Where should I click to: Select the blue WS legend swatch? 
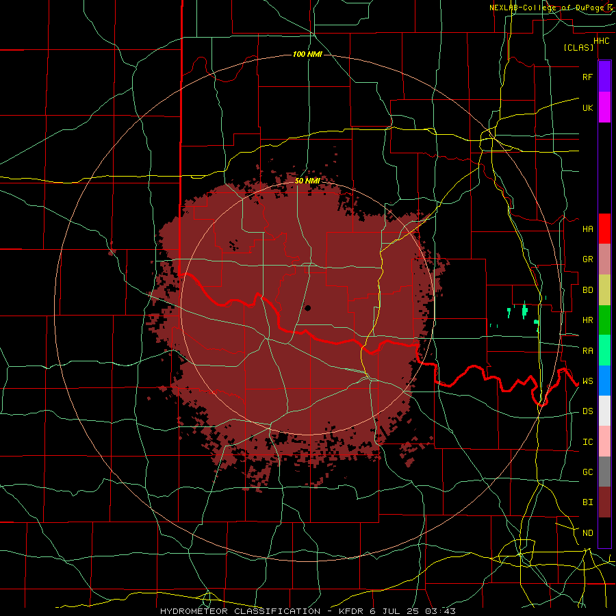pyautogui.click(x=604, y=381)
